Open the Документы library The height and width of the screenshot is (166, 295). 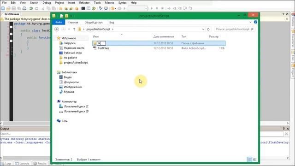click(x=71, y=82)
